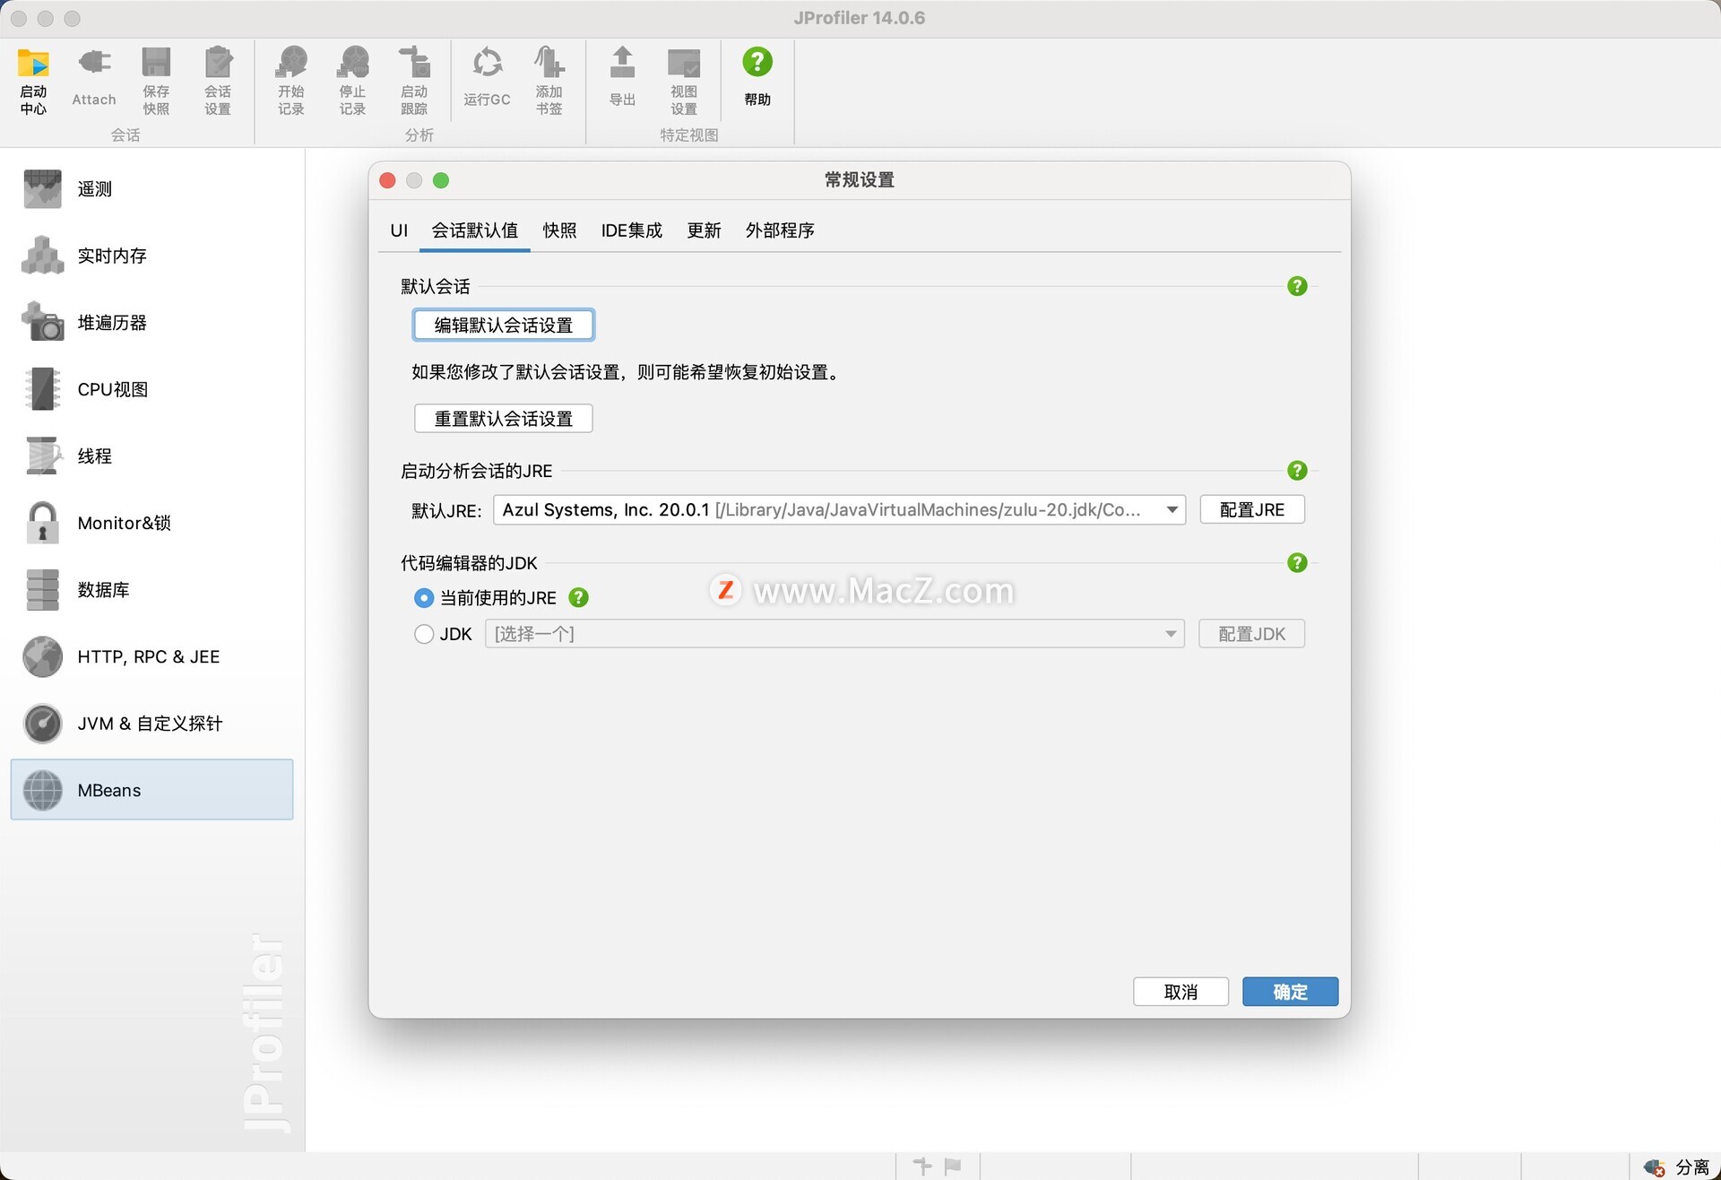Click the 取消 cancel button
Screen dimensions: 1721x1180
point(1180,992)
